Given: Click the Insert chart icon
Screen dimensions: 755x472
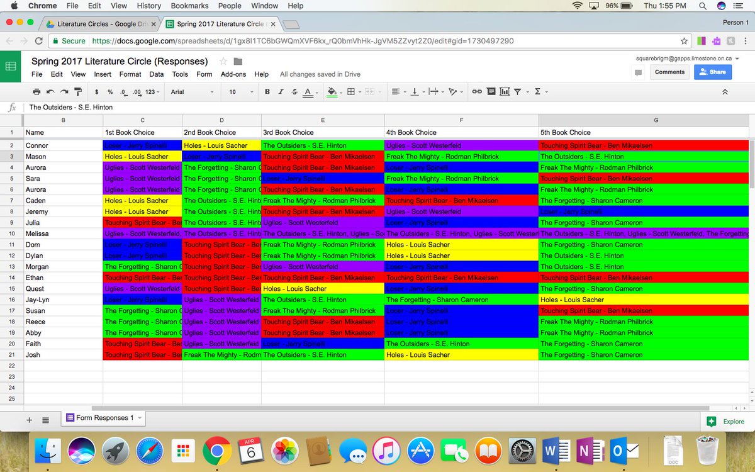Looking at the screenshot, I should (504, 92).
